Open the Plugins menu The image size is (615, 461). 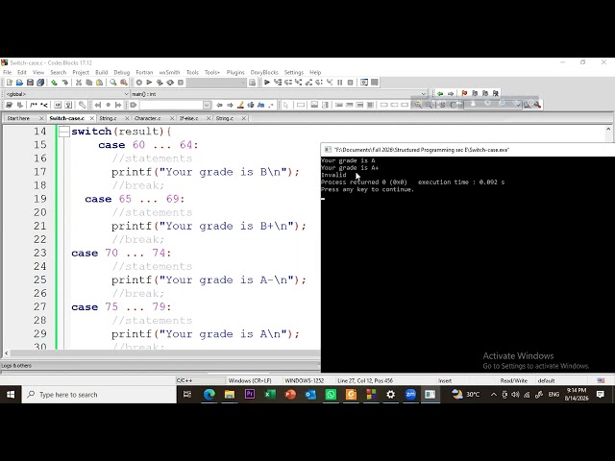[235, 73]
